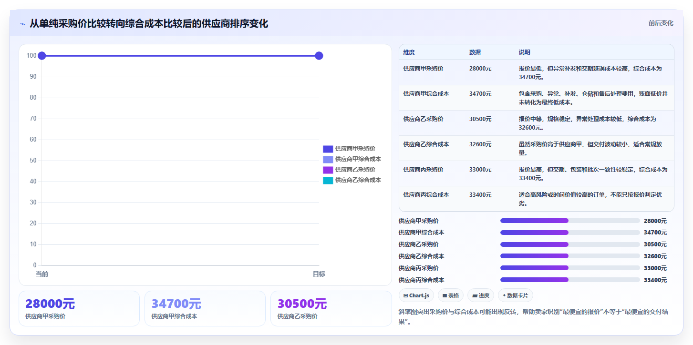Screen dimensions: 693x345
Task: Click the 34700元 table cell
Action: click(x=480, y=94)
